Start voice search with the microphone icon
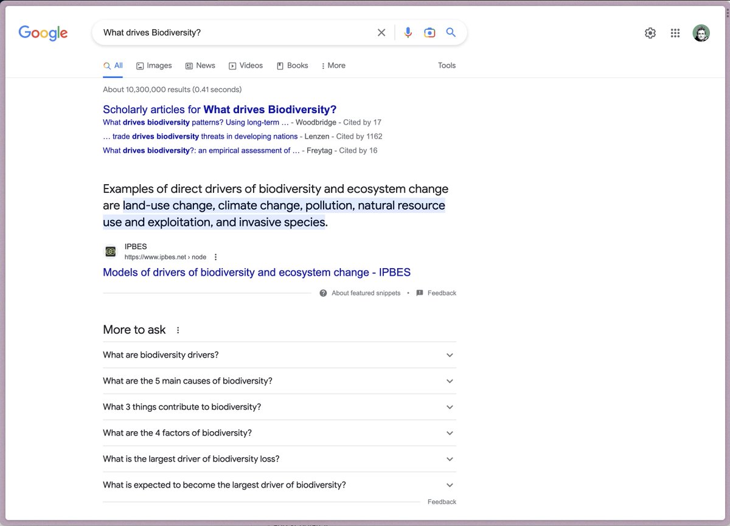 [408, 33]
